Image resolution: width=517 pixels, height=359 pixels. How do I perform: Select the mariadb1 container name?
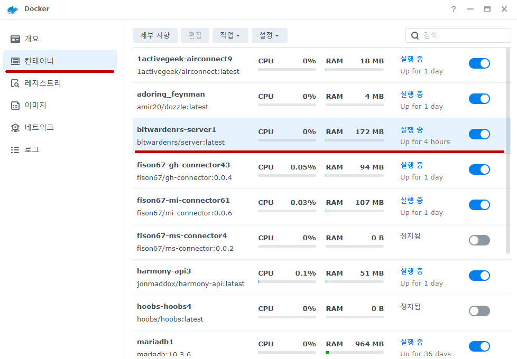[155, 342]
